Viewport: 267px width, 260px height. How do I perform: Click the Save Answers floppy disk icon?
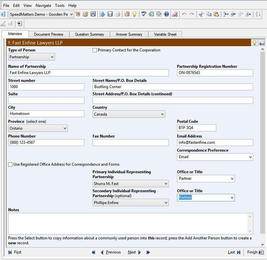tap(110, 14)
